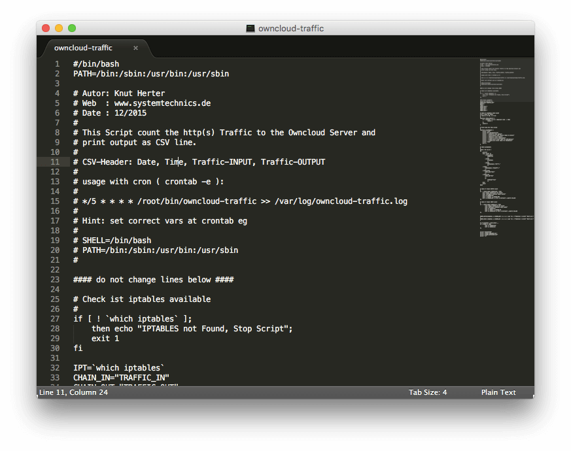Screen dimensions: 571x451
Task: Click line number 1 in the gutter
Action: point(57,64)
